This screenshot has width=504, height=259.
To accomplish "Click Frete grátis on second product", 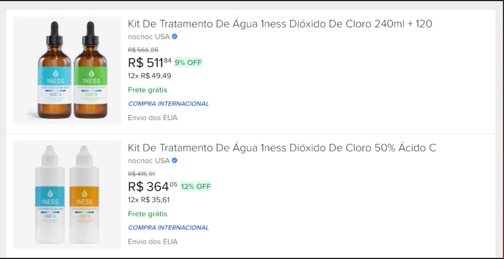I will [147, 214].
